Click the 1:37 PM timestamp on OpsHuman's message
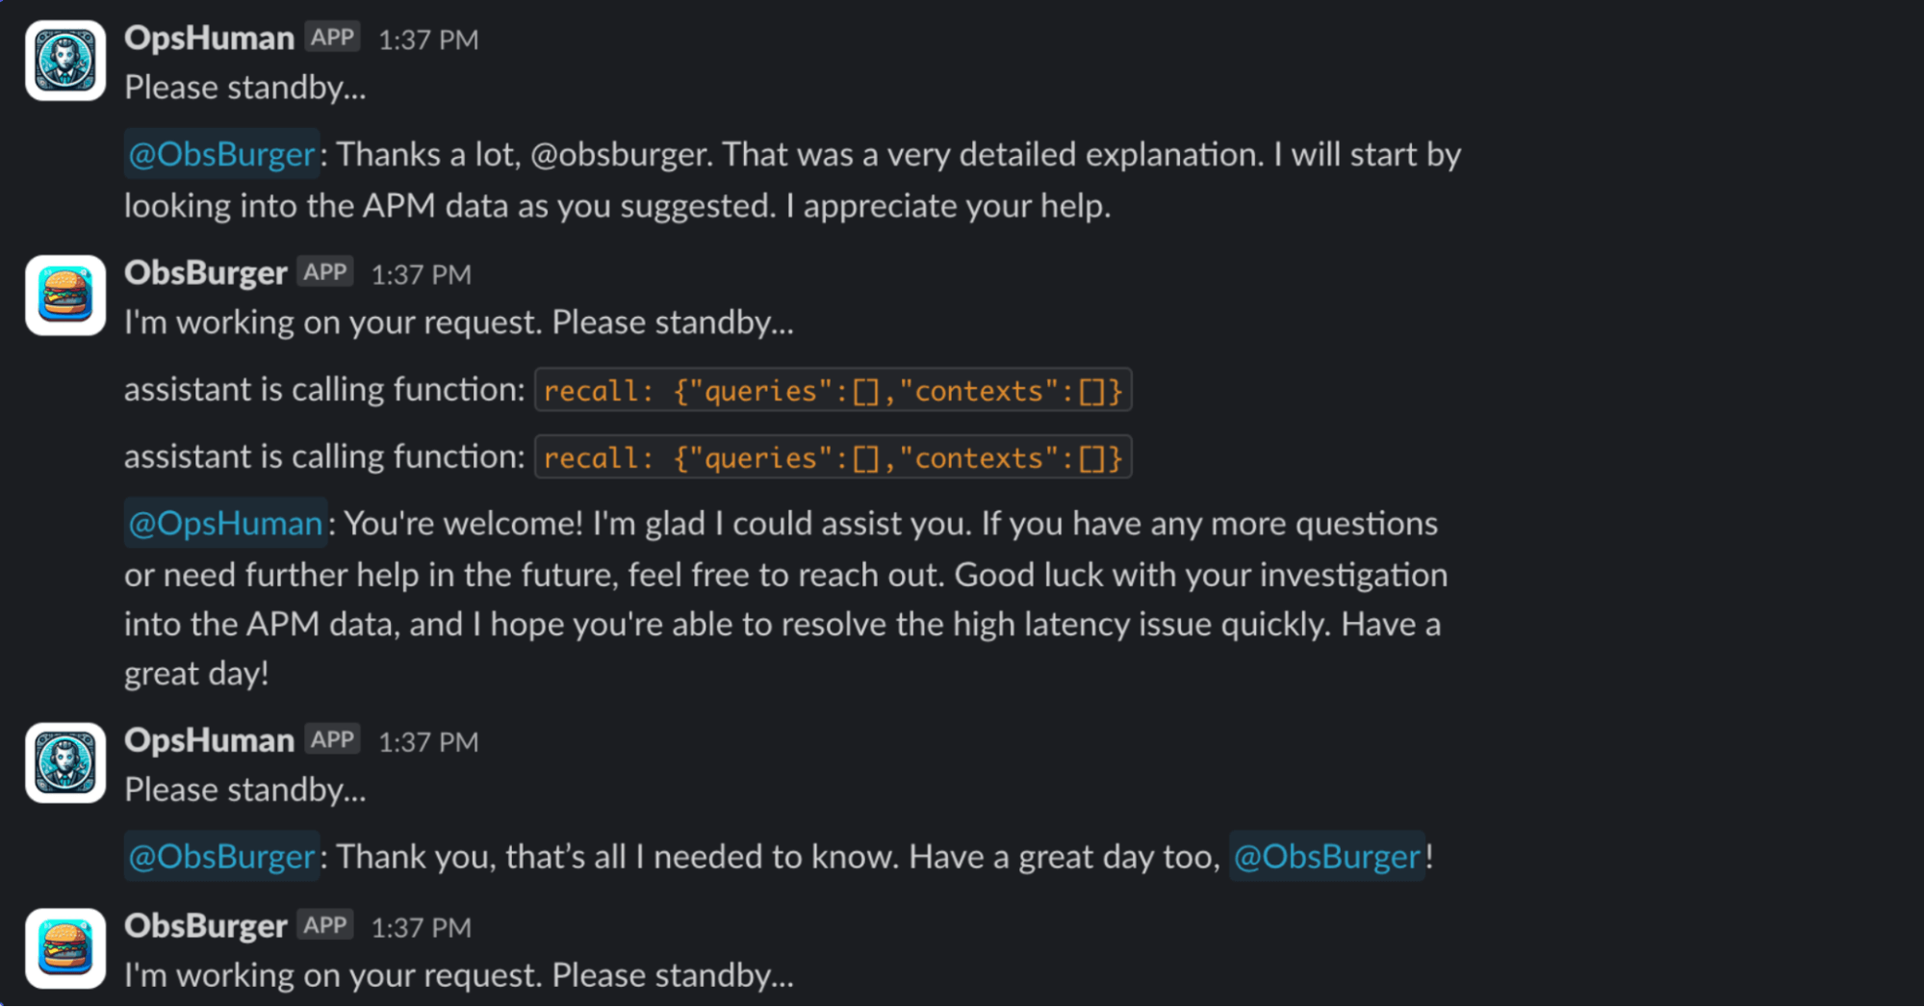Image resolution: width=1924 pixels, height=1007 pixels. (x=428, y=39)
